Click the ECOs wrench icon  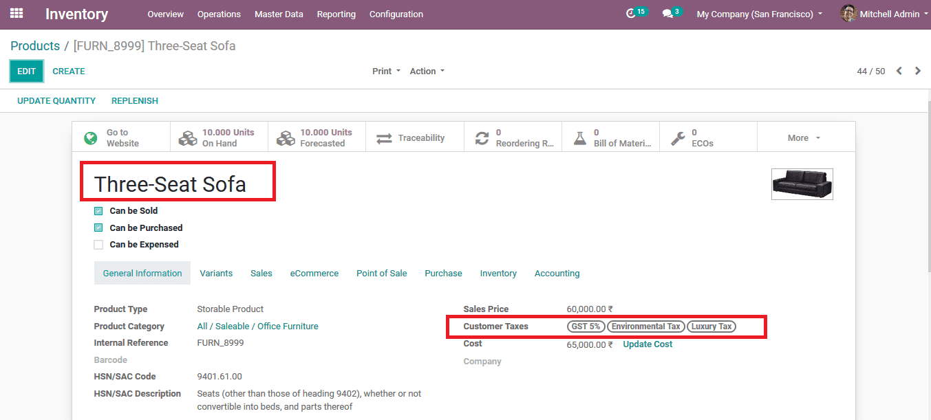(678, 138)
